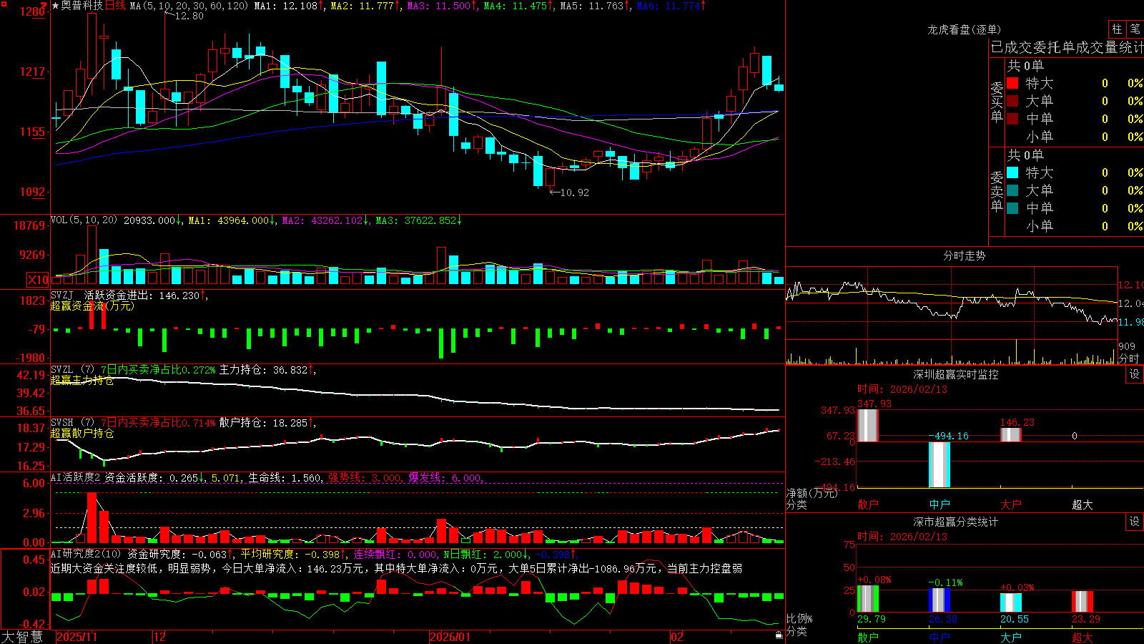Click the 深市超赢分类统计 panel title
This screenshot has height=644, width=1144.
click(x=956, y=522)
